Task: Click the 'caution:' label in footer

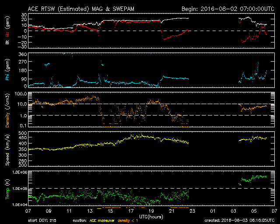Action: [x=80, y=220]
